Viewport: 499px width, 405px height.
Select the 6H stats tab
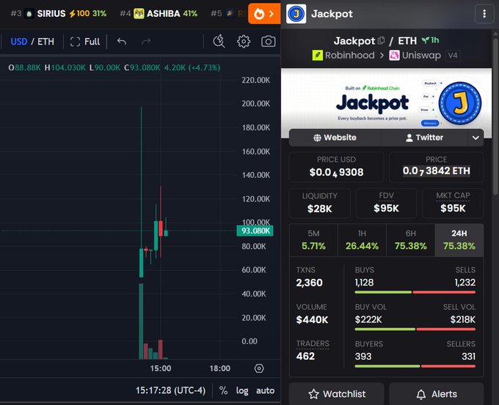410,240
